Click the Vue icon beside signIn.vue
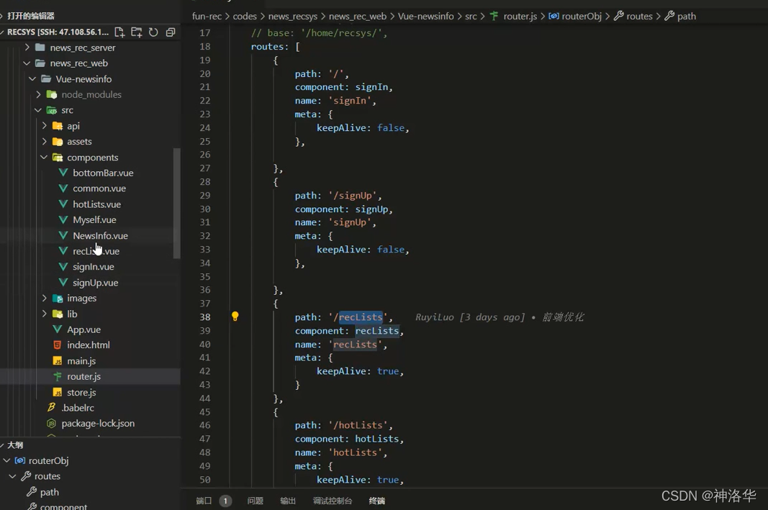Image resolution: width=768 pixels, height=510 pixels. point(63,267)
